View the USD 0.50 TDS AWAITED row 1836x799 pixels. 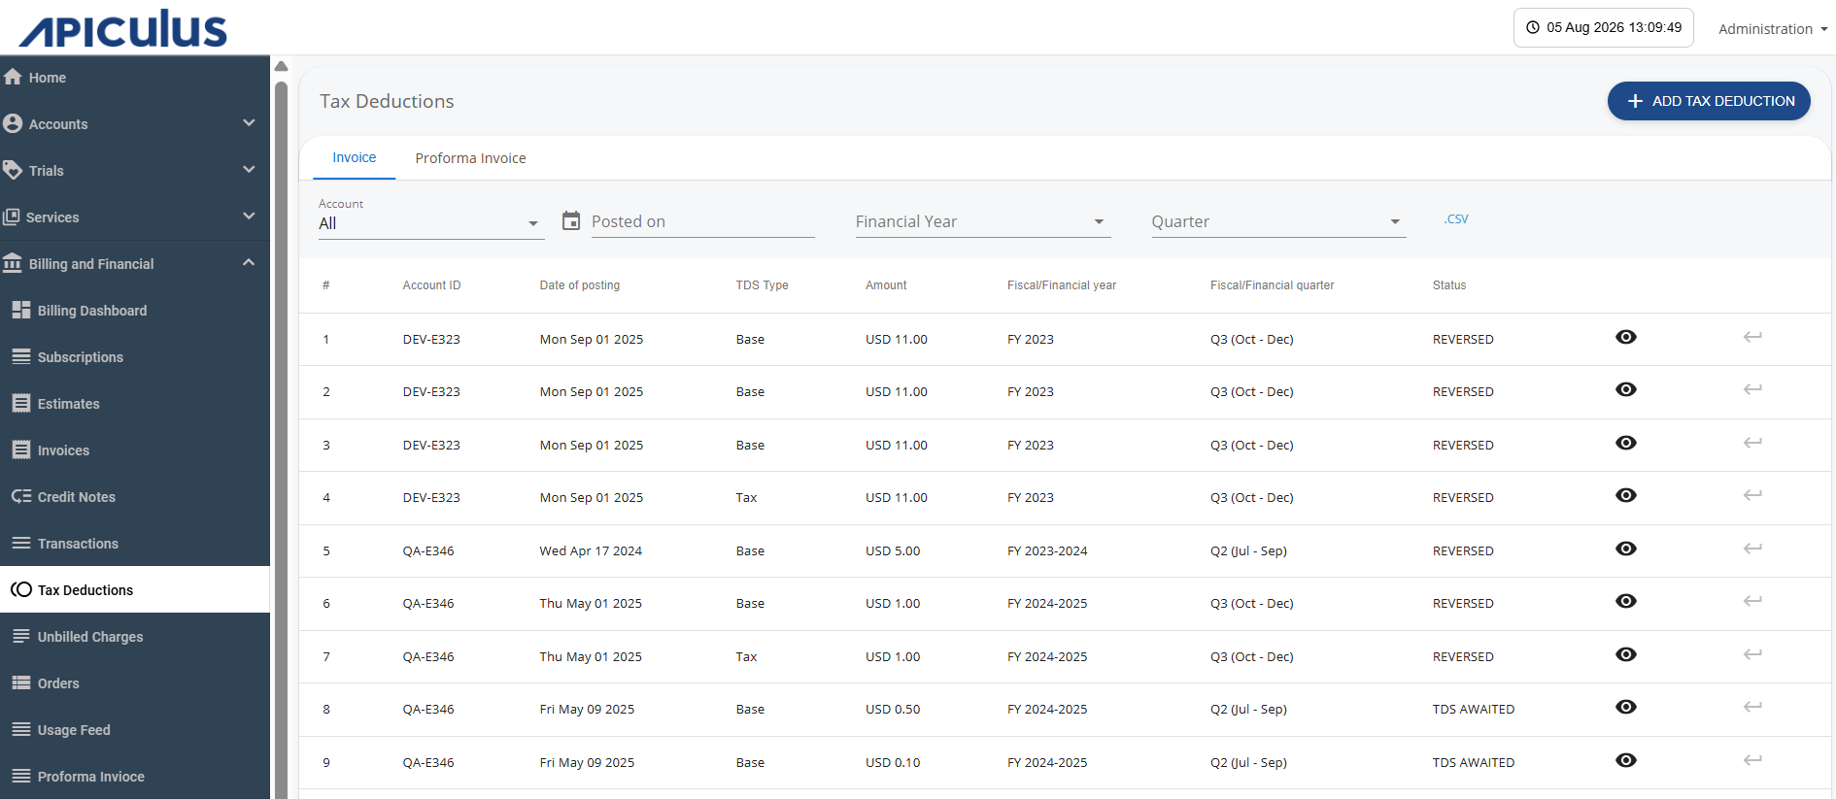pos(1626,707)
